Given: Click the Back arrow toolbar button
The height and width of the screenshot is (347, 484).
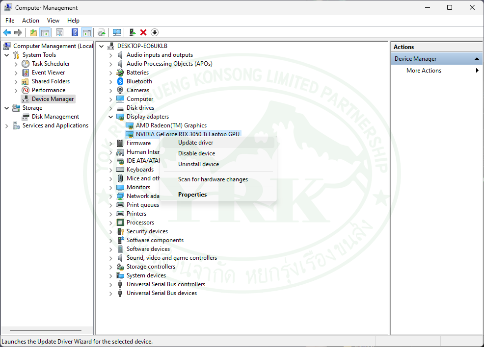Looking at the screenshot, I should tap(7, 32).
